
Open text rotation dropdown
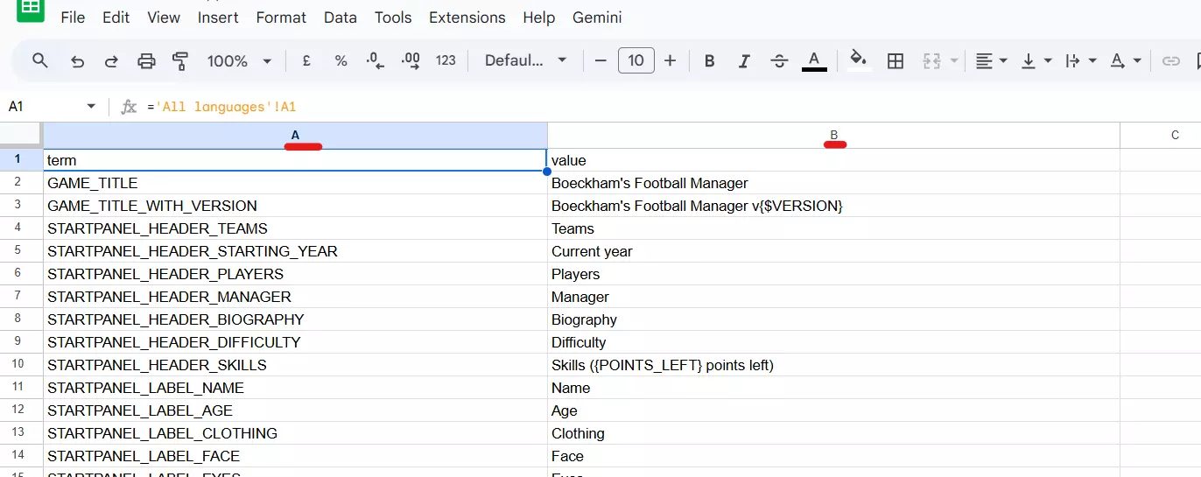click(1126, 60)
